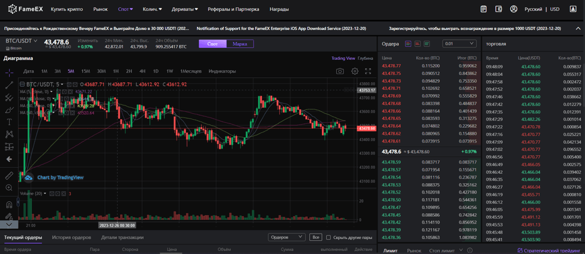The width and height of the screenshot is (585, 254).
Task: Expand the BTC/USDT pair selector
Action: click(22, 41)
